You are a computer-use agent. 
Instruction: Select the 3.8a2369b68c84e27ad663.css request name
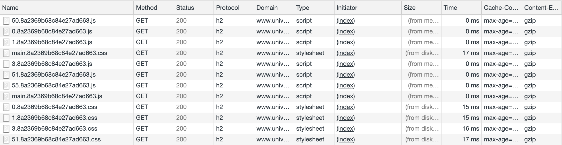(x=55, y=129)
